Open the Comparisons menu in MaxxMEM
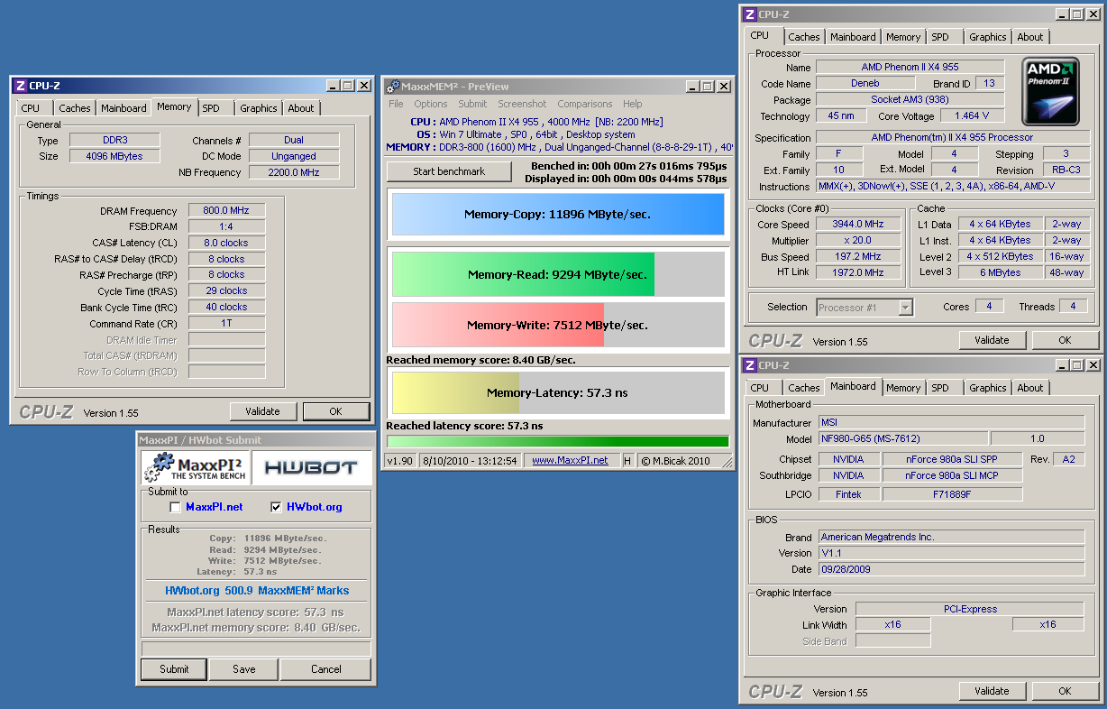1107x709 pixels. (584, 104)
